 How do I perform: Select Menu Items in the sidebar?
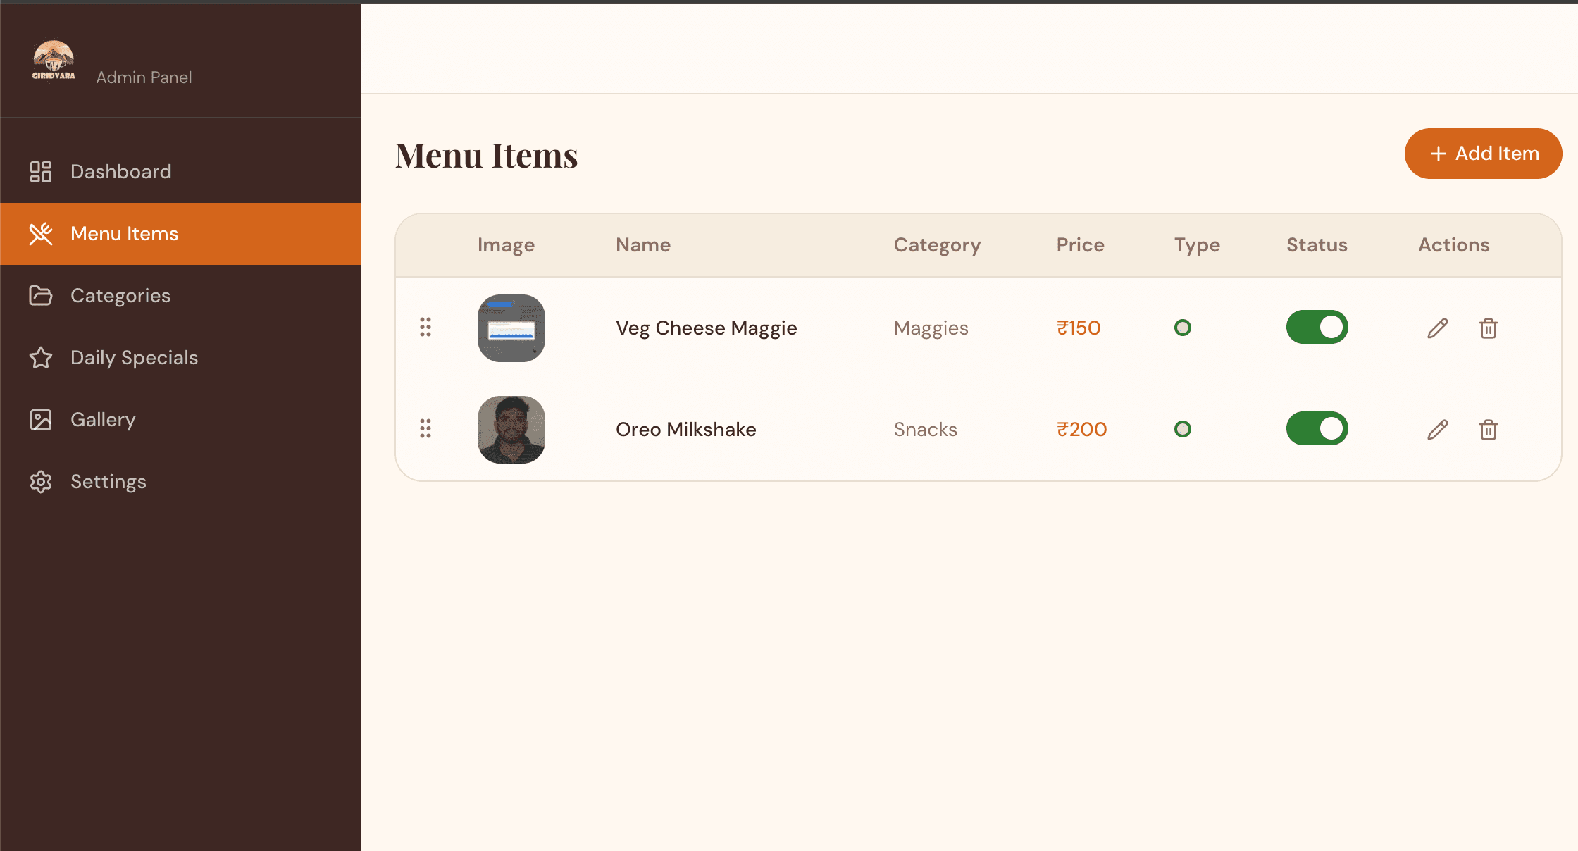pos(124,234)
